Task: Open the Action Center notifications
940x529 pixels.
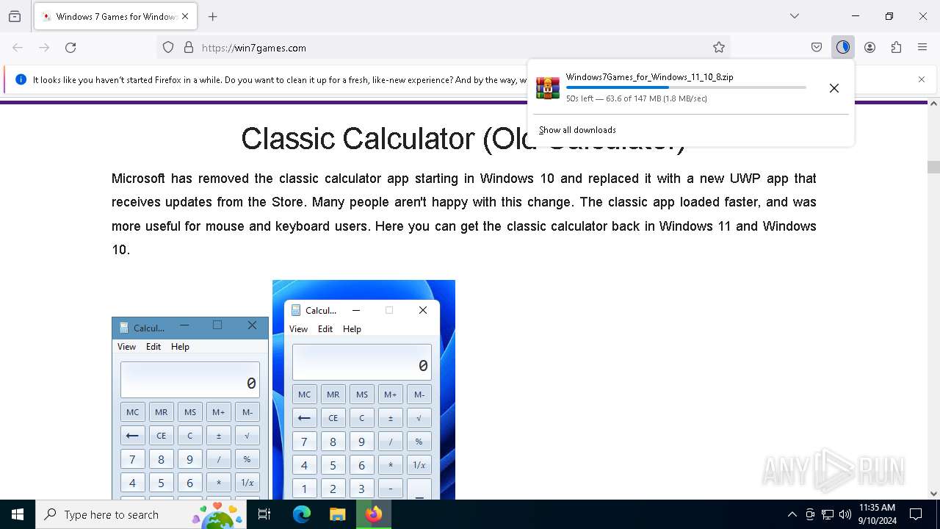Action: [916, 514]
